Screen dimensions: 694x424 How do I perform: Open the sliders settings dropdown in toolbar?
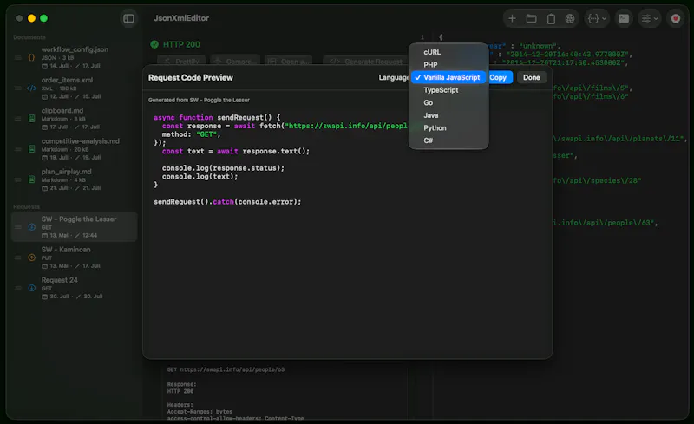click(649, 18)
